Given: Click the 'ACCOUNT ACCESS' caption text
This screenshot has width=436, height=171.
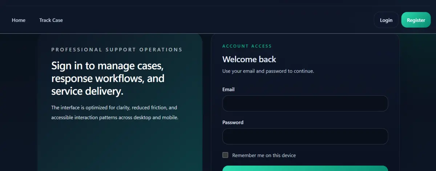Looking at the screenshot, I should (x=247, y=46).
